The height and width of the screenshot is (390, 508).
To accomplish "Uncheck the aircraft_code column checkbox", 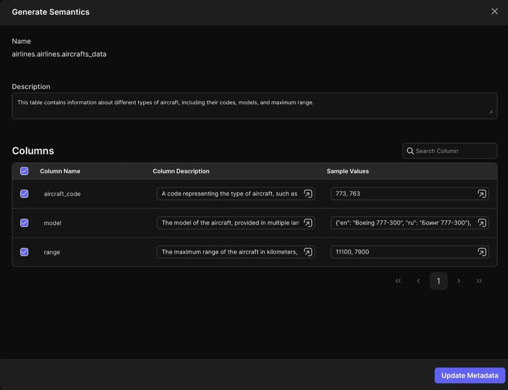I will 24,194.
